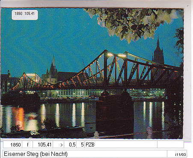Image resolution: width=193 pixels, height=158 pixels.
Task: Select the cell containing letter f
Action: coord(27,145)
